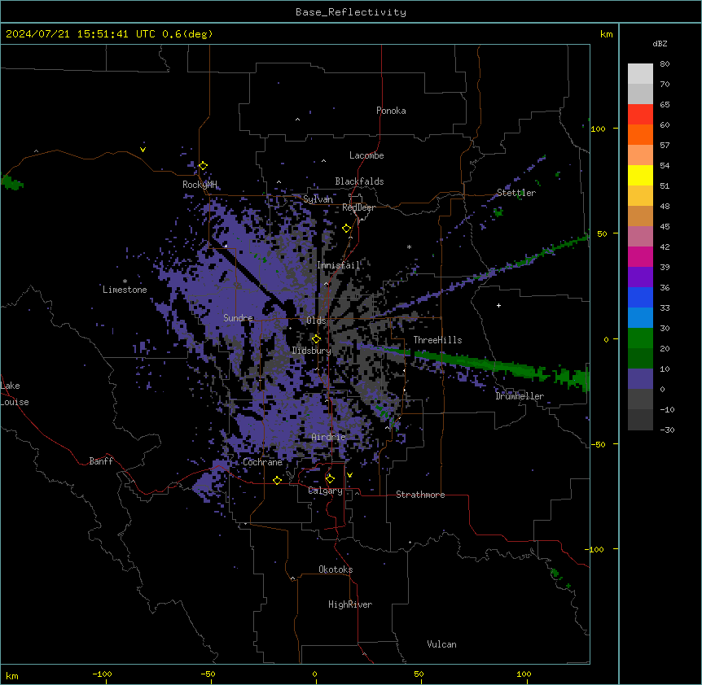Click the RockyMH label

200,184
